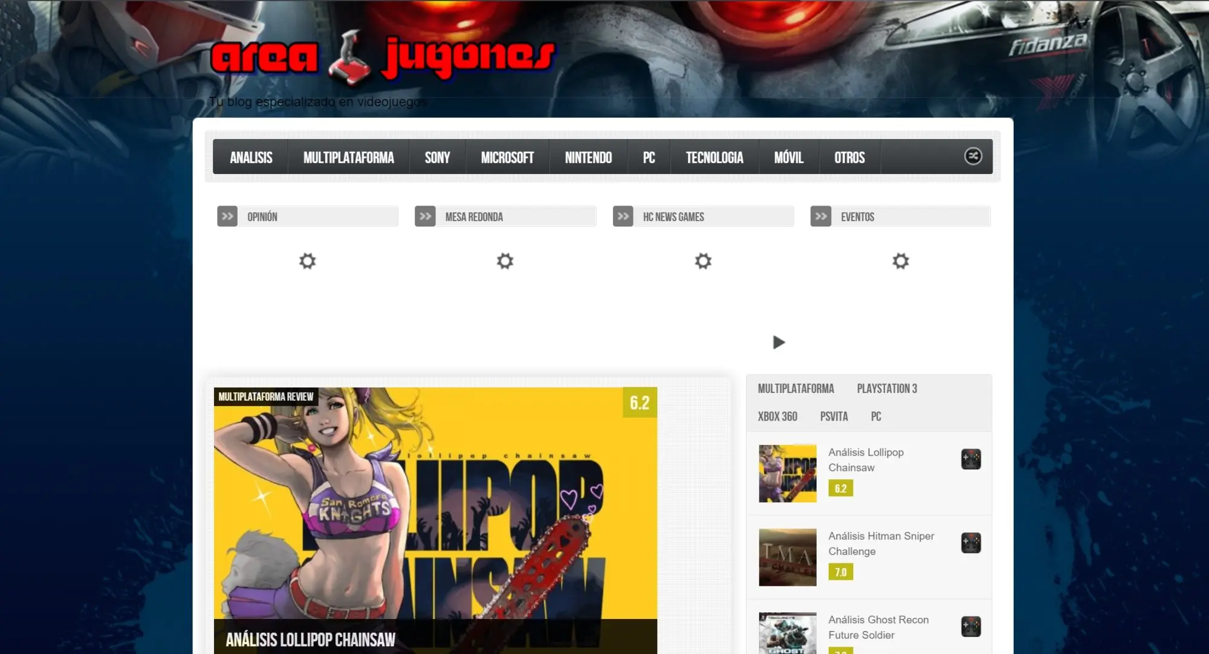The width and height of the screenshot is (1209, 654).
Task: Open the TECNOLOGIA menu
Action: (x=715, y=157)
